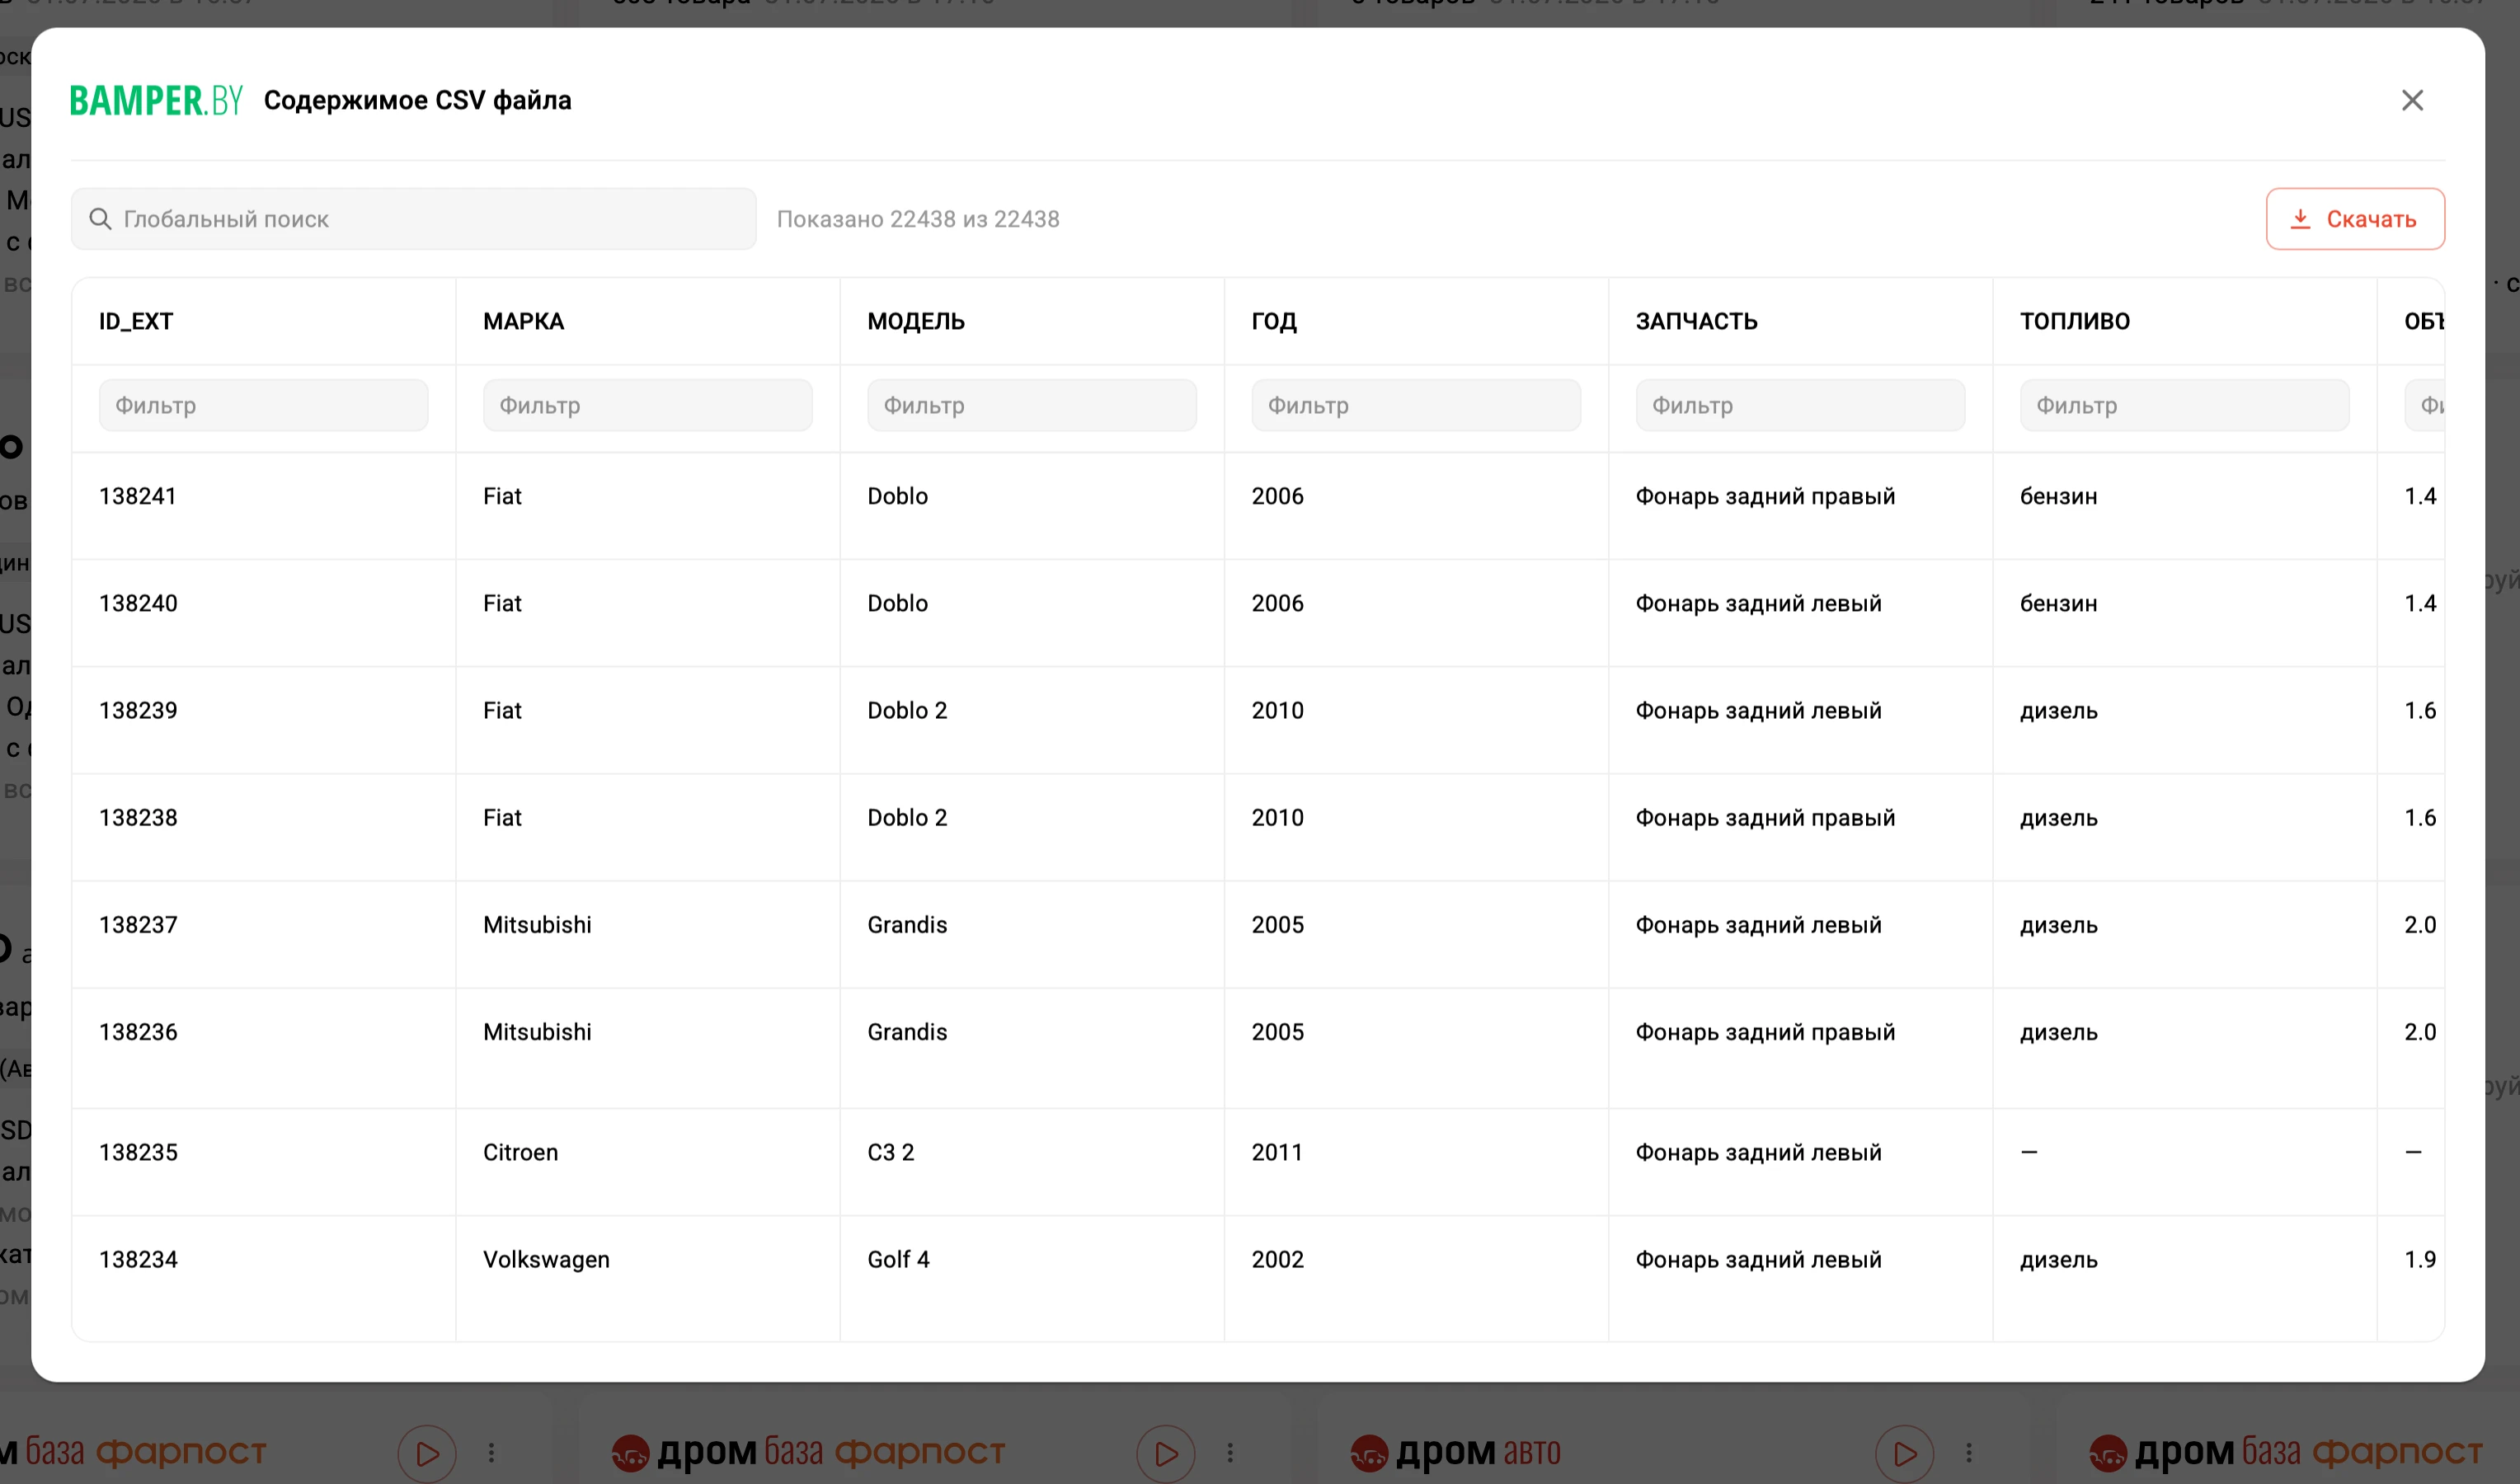Open the three-dot menu on the third background card

1969,1453
